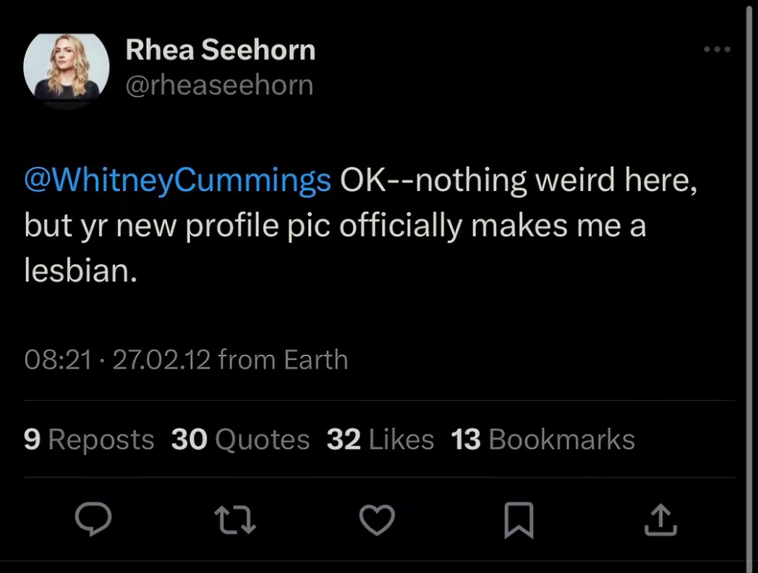Open Rhea Seehorn's profile picture
This screenshot has width=758, height=573.
pos(66,67)
